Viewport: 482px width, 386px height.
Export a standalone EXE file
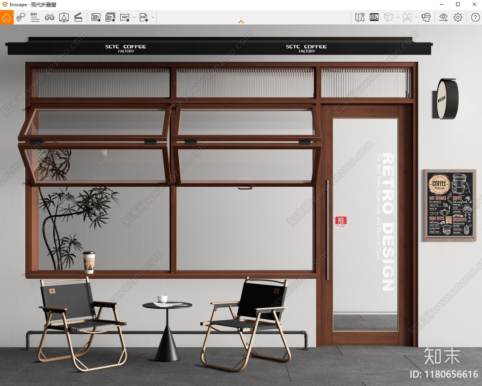coord(144,17)
